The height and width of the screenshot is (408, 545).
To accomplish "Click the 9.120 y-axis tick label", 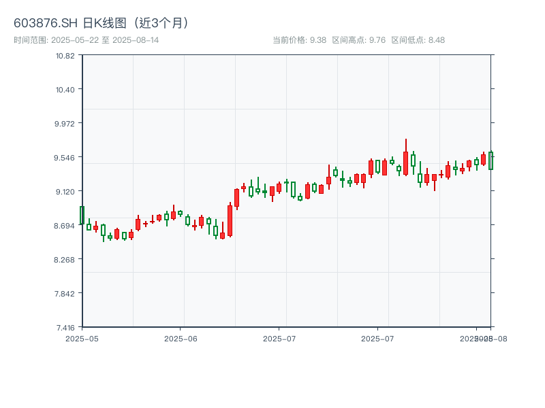I will coord(65,191).
